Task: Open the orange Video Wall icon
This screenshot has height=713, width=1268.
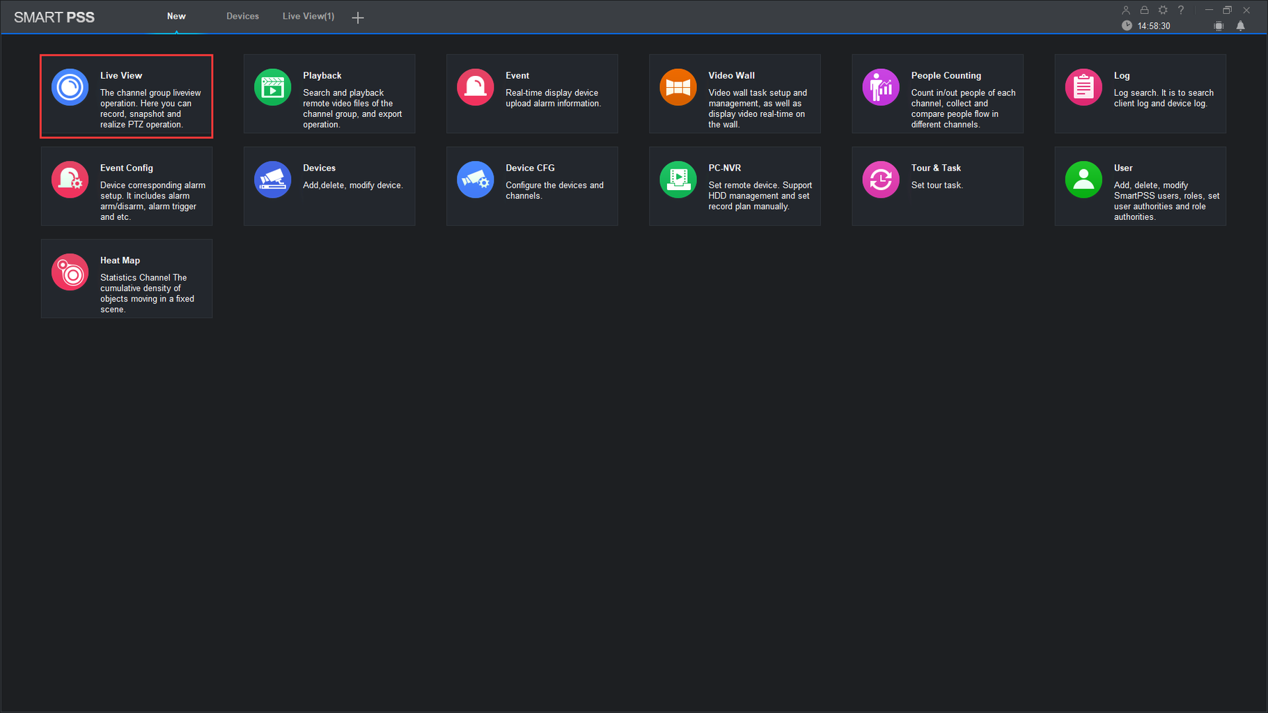Action: pyautogui.click(x=678, y=87)
